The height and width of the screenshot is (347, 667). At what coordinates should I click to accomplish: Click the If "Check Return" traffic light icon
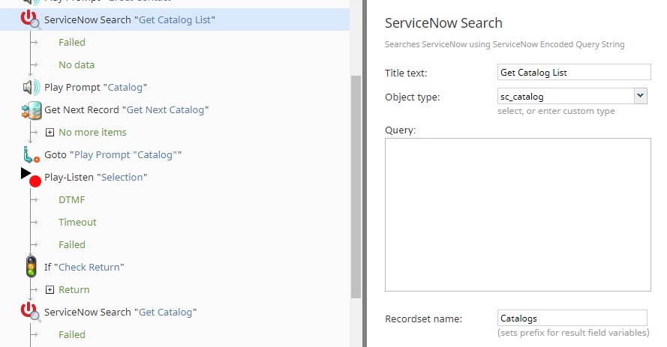pos(31,267)
